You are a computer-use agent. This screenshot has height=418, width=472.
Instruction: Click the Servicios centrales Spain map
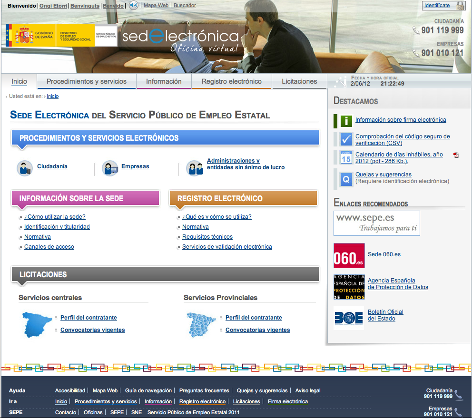(38, 323)
